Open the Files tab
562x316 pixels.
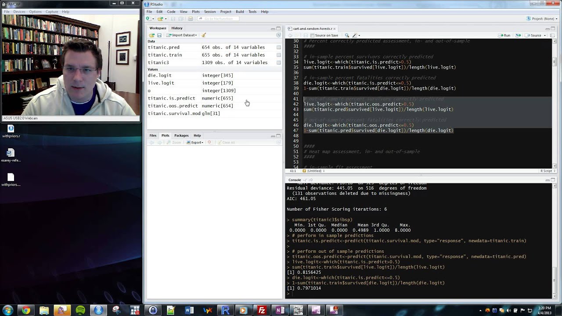pyautogui.click(x=153, y=136)
